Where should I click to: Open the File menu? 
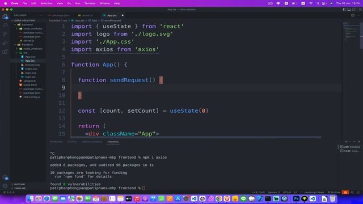click(24, 3)
